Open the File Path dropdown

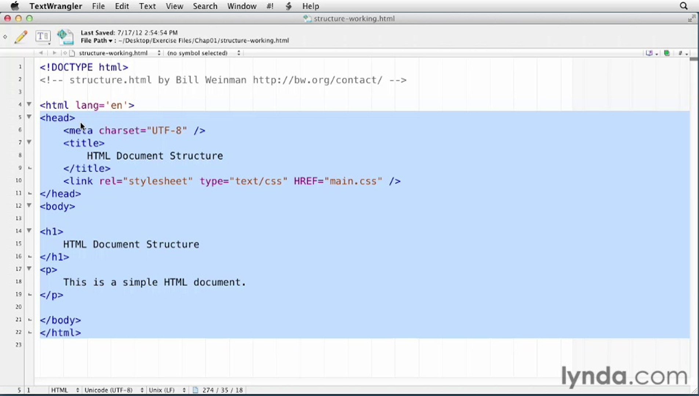[x=97, y=41]
